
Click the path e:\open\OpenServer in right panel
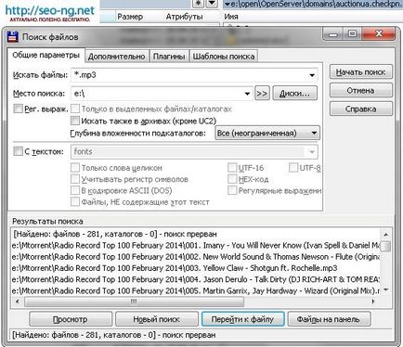313,4
